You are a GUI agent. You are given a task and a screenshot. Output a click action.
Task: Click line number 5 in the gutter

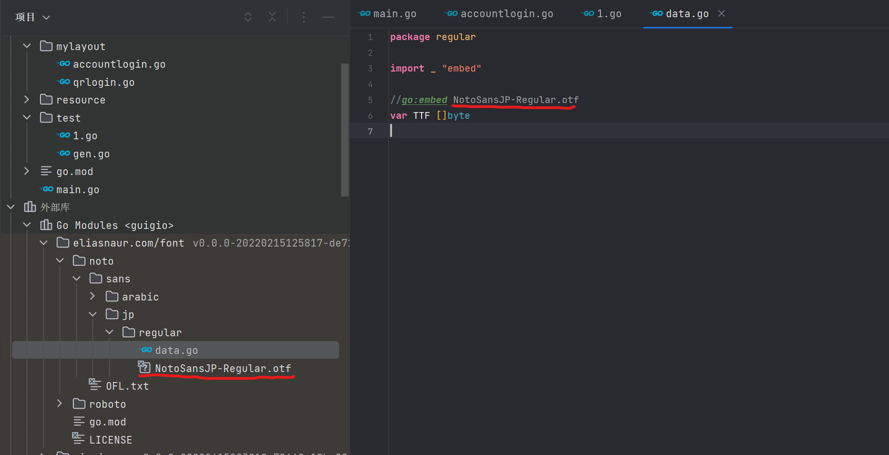coord(370,100)
